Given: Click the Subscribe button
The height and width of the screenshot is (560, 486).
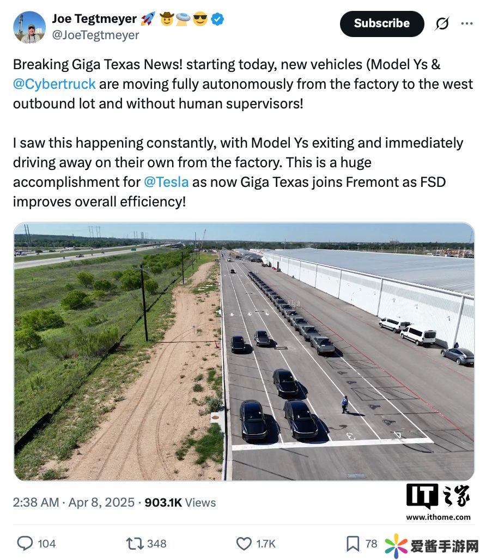Looking at the screenshot, I should tap(381, 23).
